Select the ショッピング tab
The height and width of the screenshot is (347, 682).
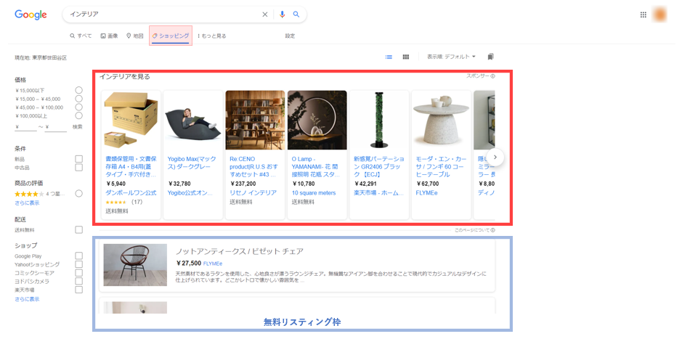(x=171, y=36)
